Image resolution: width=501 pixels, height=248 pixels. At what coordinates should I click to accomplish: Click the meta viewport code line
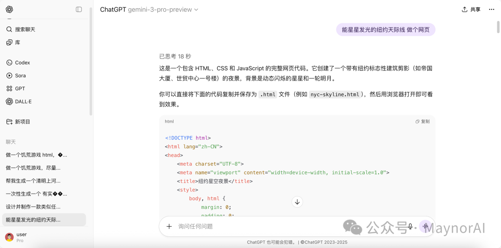coord(283,172)
